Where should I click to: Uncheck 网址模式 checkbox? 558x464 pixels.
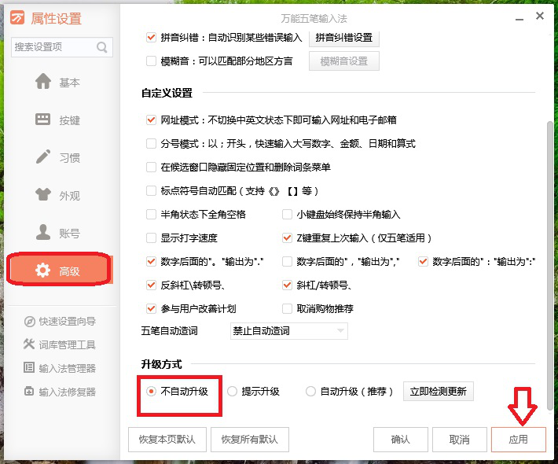click(151, 120)
